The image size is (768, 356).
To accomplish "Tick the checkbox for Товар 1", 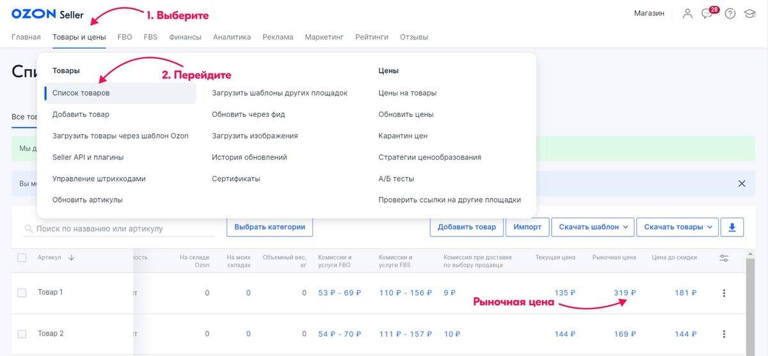I will pos(22,293).
